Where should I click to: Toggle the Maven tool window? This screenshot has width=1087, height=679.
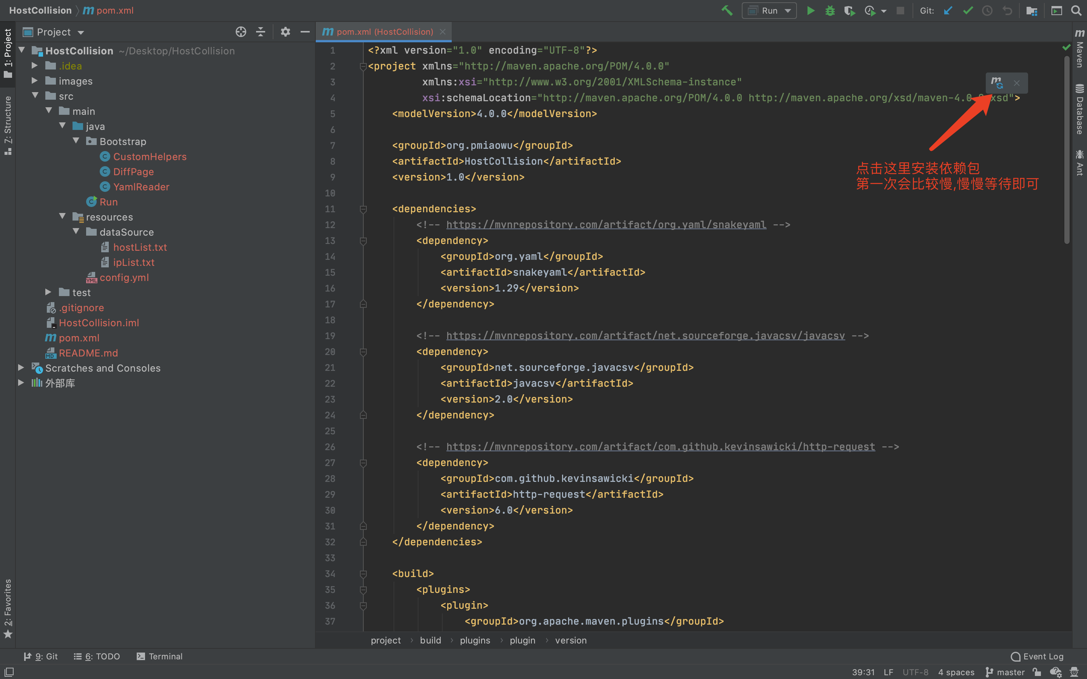click(1080, 49)
